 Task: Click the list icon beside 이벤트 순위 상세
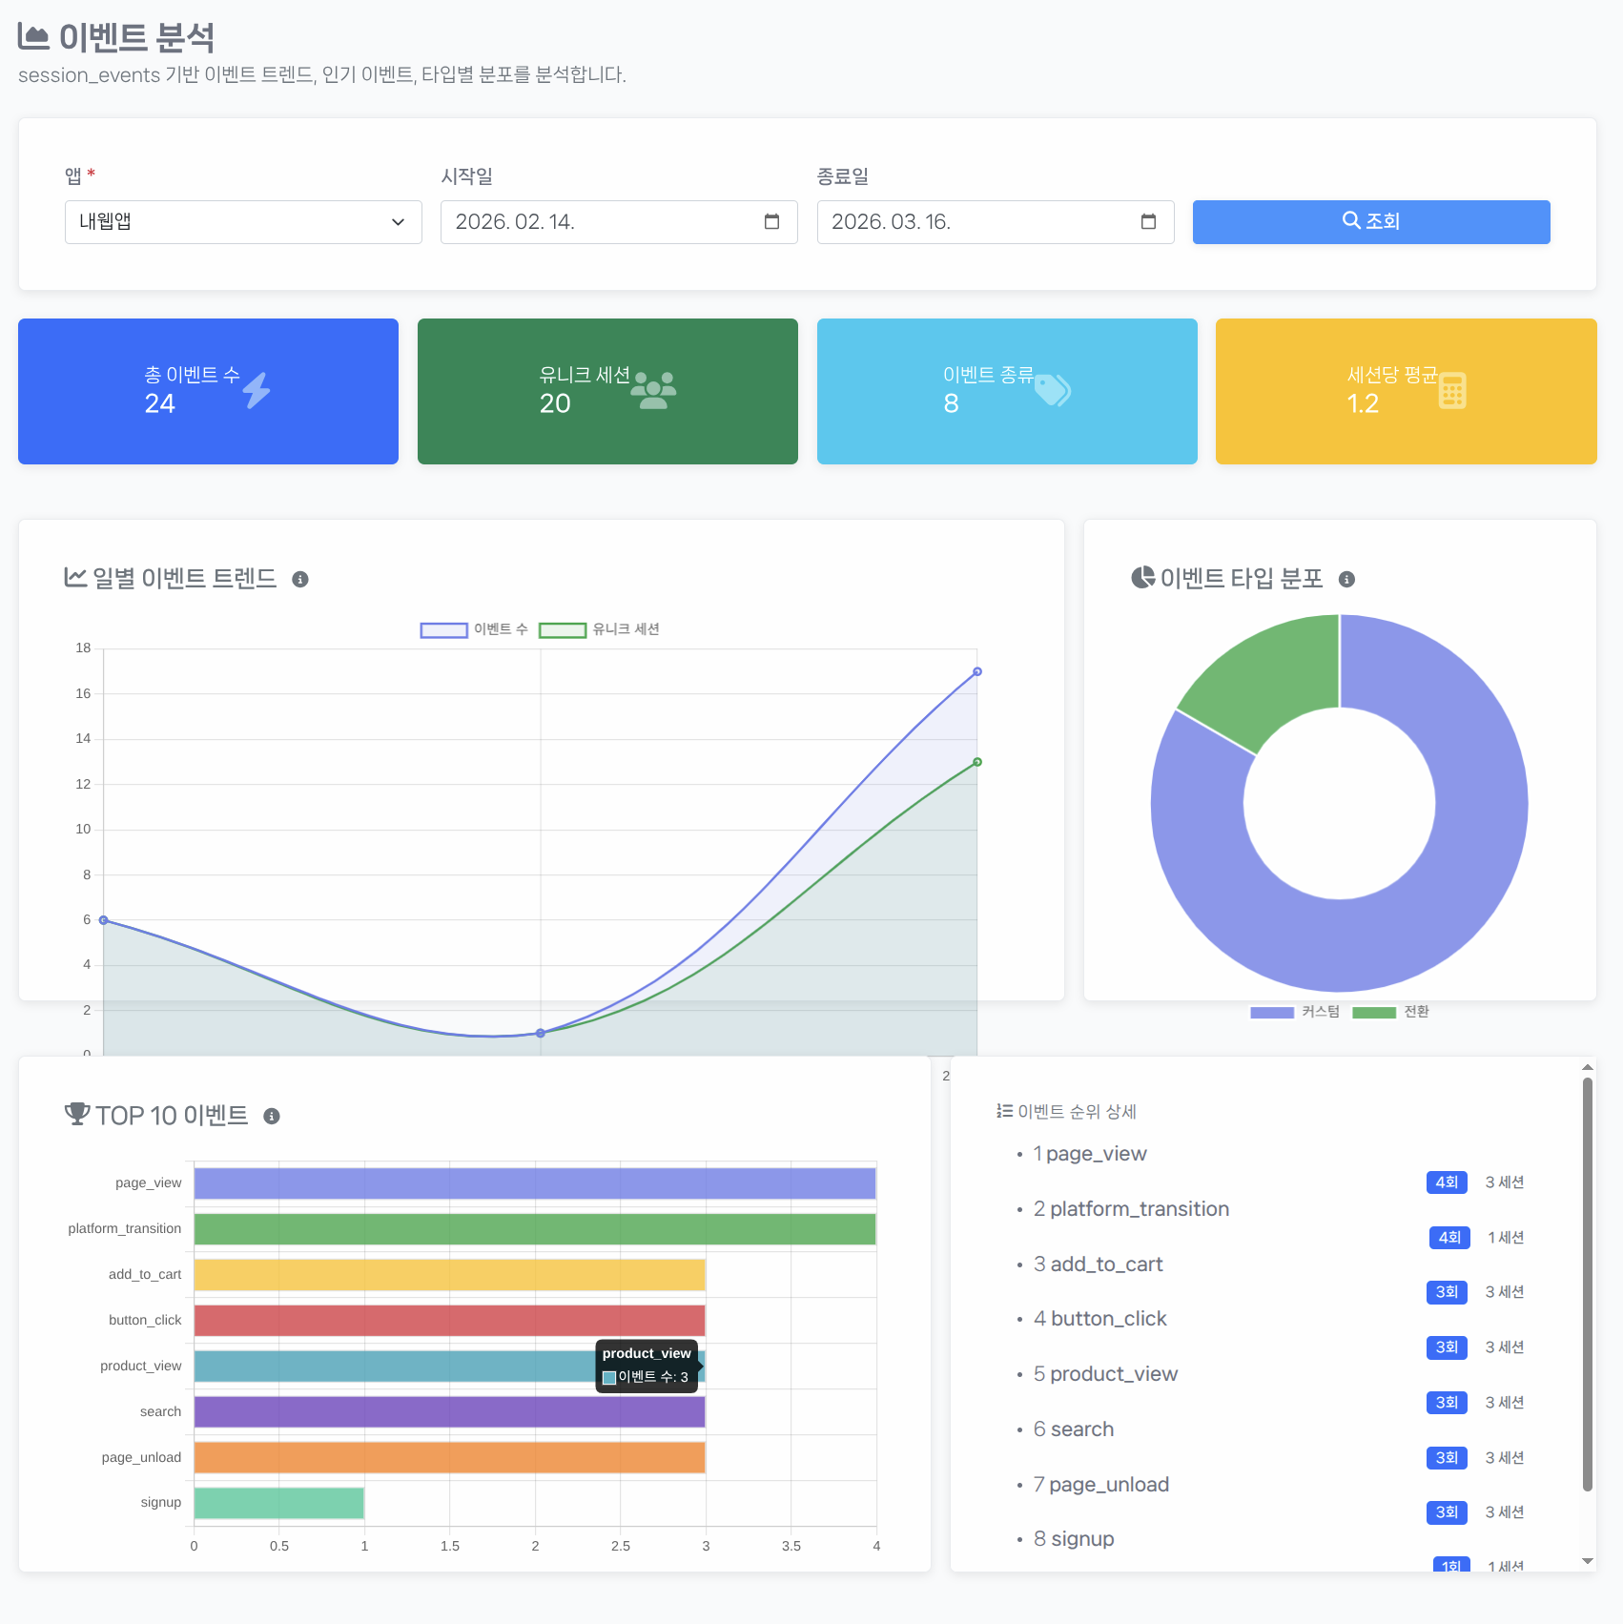click(x=1002, y=1110)
